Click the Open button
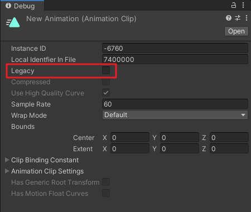251x212 pixels. 236,31
